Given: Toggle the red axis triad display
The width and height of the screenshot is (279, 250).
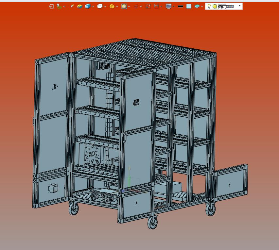Looking at the screenshot, I should (x=136, y=6).
